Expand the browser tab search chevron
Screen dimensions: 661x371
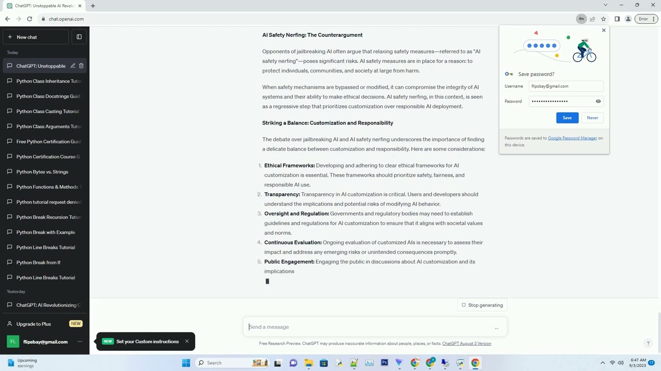coord(605,5)
